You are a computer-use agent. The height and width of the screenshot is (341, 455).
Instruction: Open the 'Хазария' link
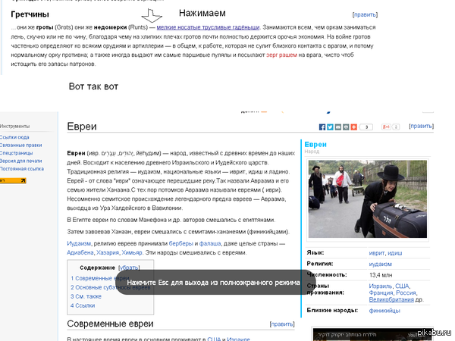tap(108, 252)
